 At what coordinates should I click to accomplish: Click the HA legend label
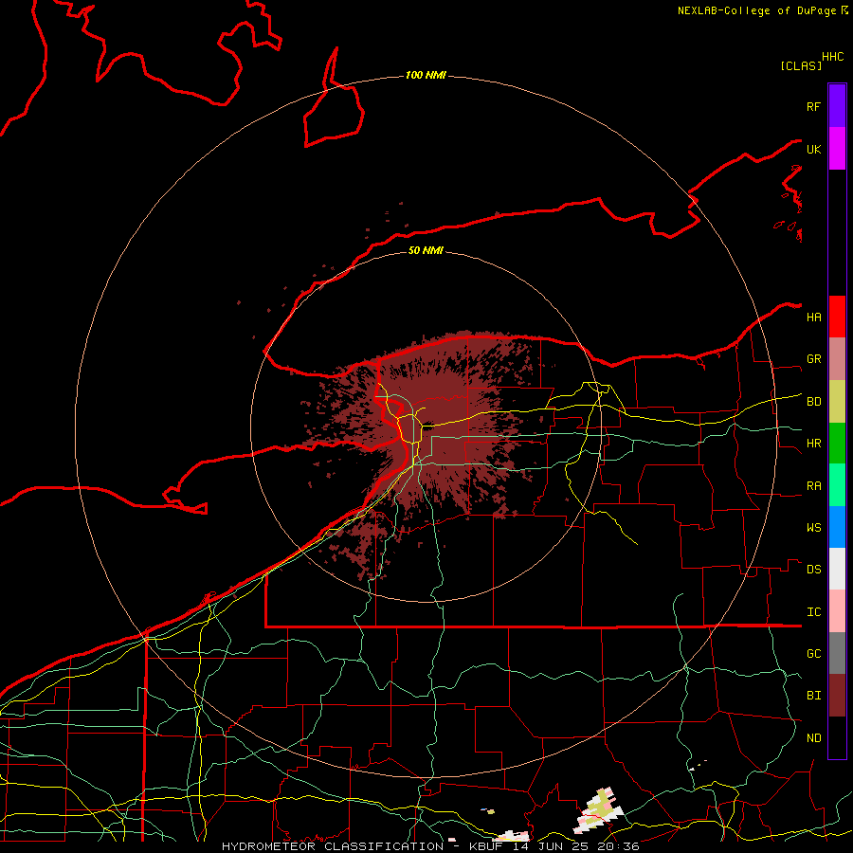pos(813,318)
